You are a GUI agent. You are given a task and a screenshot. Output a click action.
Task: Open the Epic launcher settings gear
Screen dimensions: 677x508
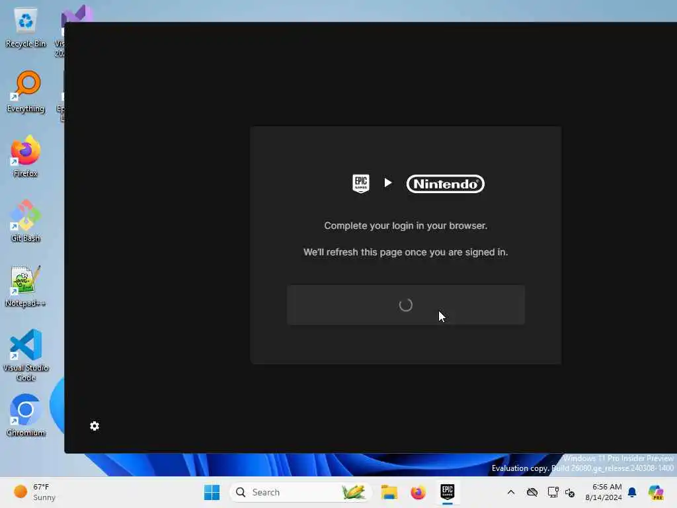click(x=95, y=426)
